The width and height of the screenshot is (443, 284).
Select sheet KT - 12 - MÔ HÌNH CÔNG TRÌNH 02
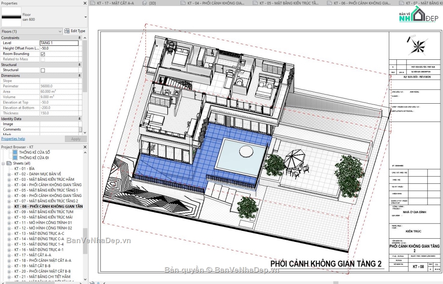pos(43,228)
